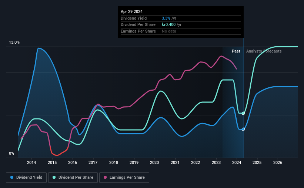Click the 2026 x-axis year label
The image size is (304, 188).
[278, 162]
